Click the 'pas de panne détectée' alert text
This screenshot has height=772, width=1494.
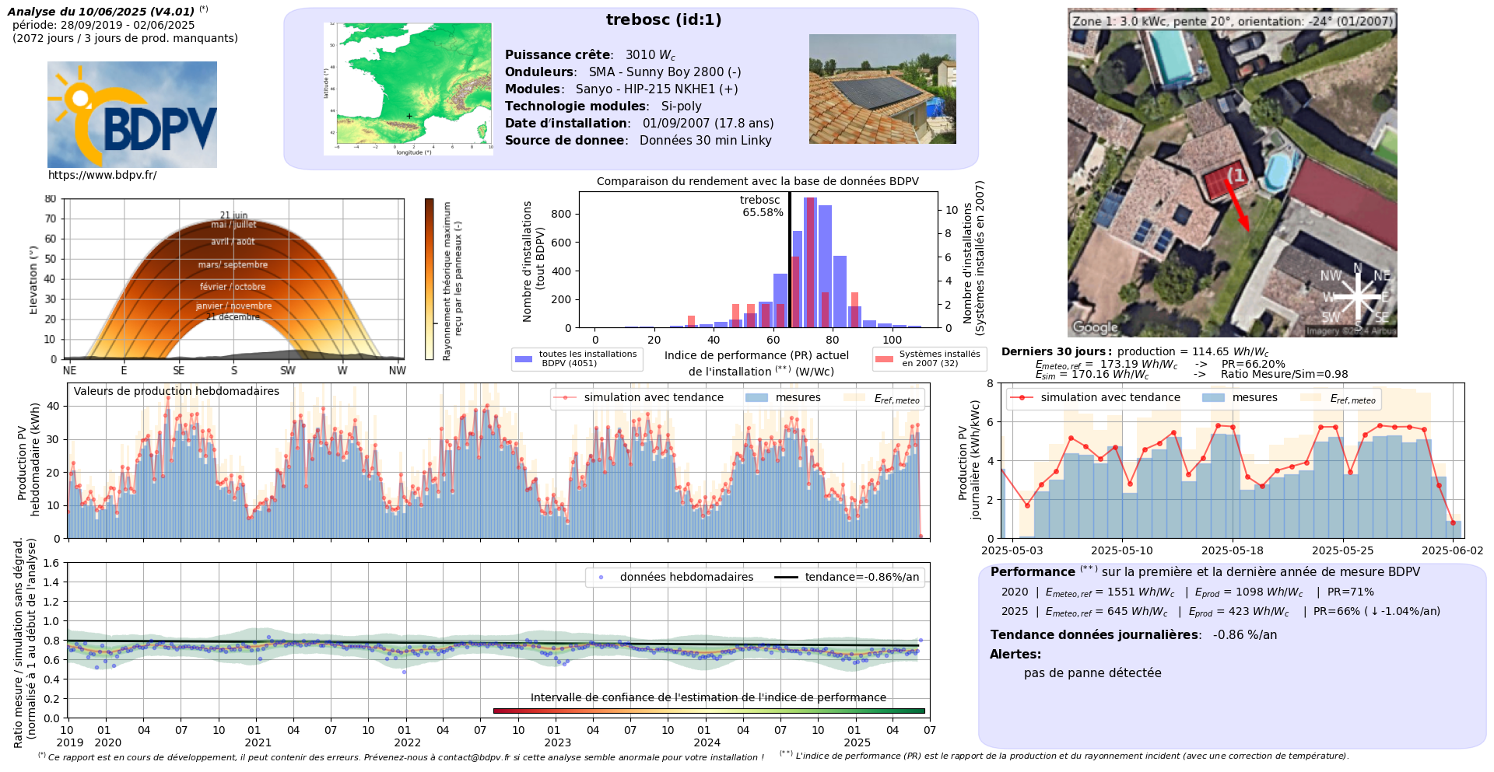coord(1092,673)
